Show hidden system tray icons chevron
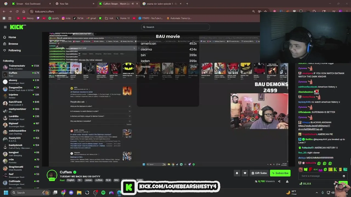The height and width of the screenshot is (197, 351). (x=317, y=193)
